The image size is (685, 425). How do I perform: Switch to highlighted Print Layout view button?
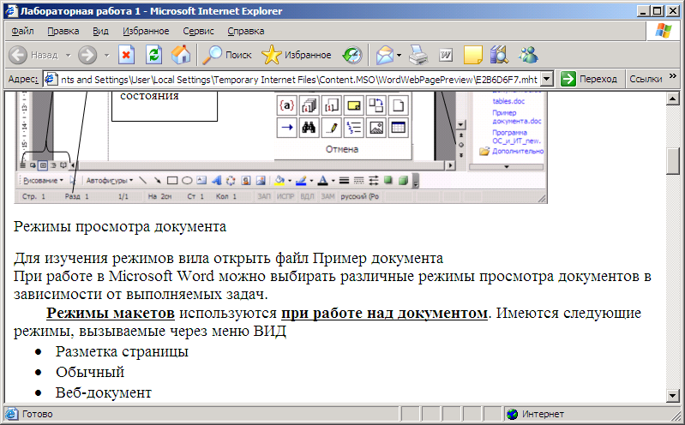[43, 165]
